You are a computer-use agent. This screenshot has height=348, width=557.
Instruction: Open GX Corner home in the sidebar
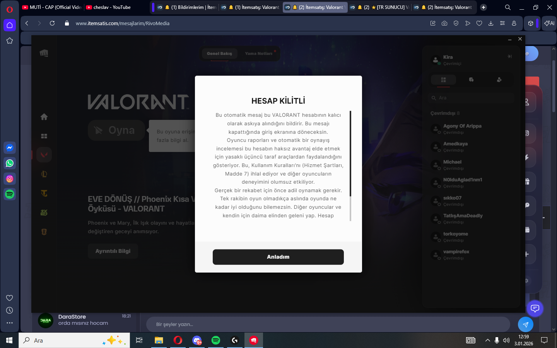10,25
